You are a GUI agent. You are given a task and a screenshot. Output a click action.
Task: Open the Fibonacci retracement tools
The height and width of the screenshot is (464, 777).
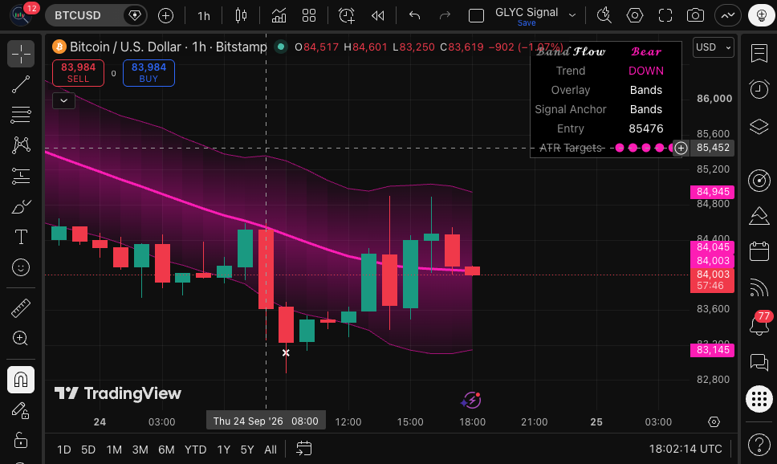tap(21, 115)
